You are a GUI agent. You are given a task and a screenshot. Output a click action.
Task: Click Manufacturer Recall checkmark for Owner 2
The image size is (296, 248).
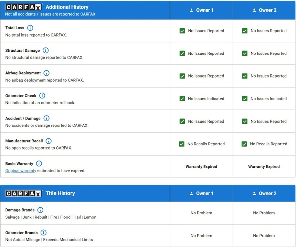click(244, 144)
